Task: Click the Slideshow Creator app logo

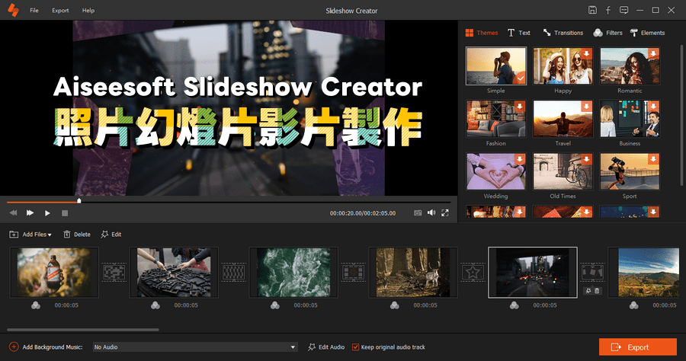Action: click(x=13, y=10)
